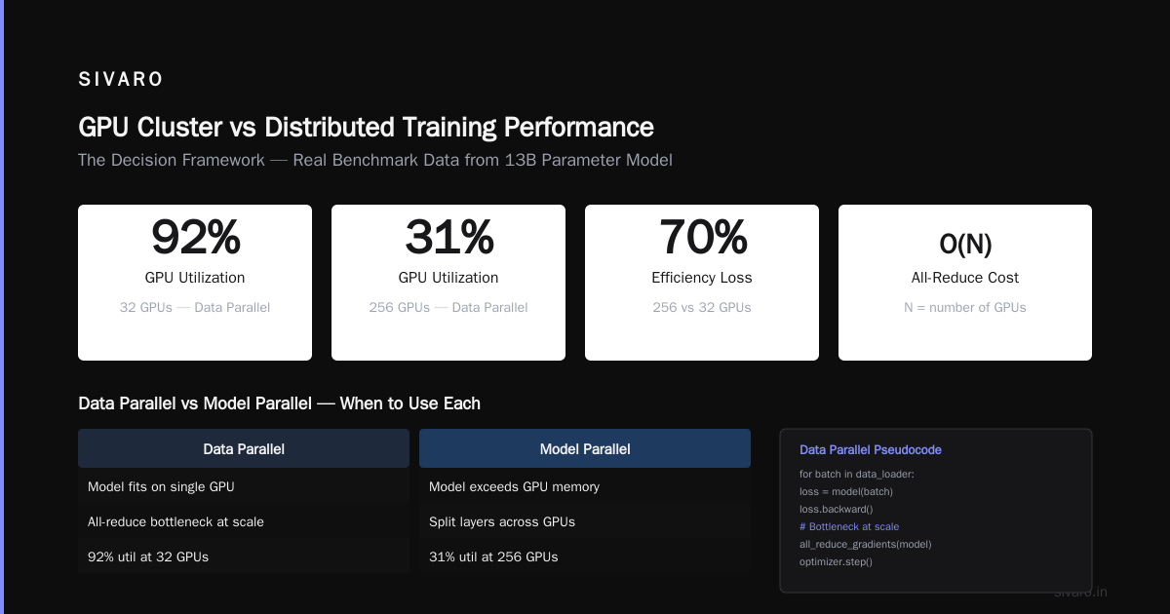Click the 'Data Parallel vs Model Parallel' section heading
Viewport: 1170px width, 614px height.
[279, 403]
